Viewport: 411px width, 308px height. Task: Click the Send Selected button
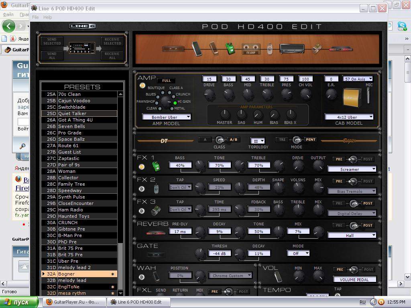pyautogui.click(x=52, y=41)
